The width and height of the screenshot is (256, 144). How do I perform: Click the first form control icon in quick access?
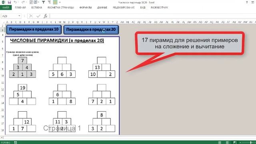[31, 2]
